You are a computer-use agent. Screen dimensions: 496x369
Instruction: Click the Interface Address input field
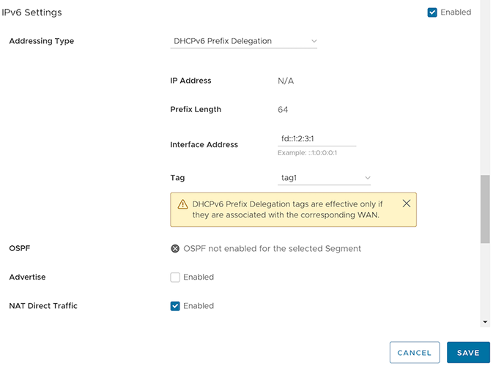click(317, 138)
